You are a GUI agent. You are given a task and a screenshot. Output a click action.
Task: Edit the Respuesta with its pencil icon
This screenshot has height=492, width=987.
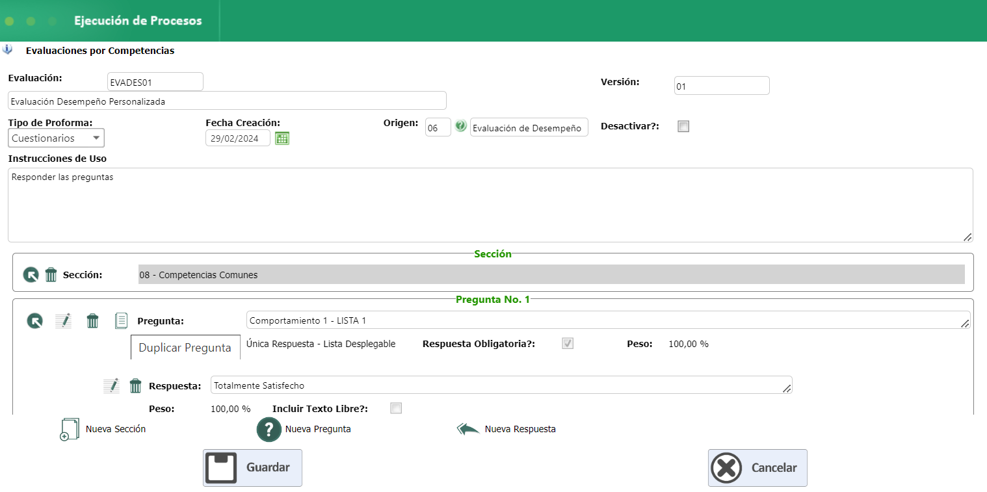click(x=112, y=385)
